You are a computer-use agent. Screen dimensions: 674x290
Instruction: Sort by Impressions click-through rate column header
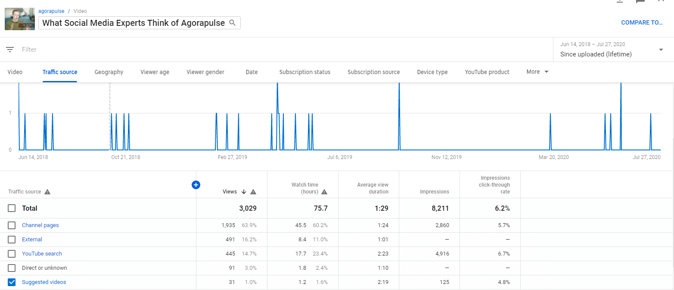pos(495,185)
